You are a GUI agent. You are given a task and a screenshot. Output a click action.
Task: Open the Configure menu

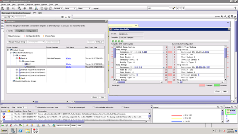(x=29, y=4)
